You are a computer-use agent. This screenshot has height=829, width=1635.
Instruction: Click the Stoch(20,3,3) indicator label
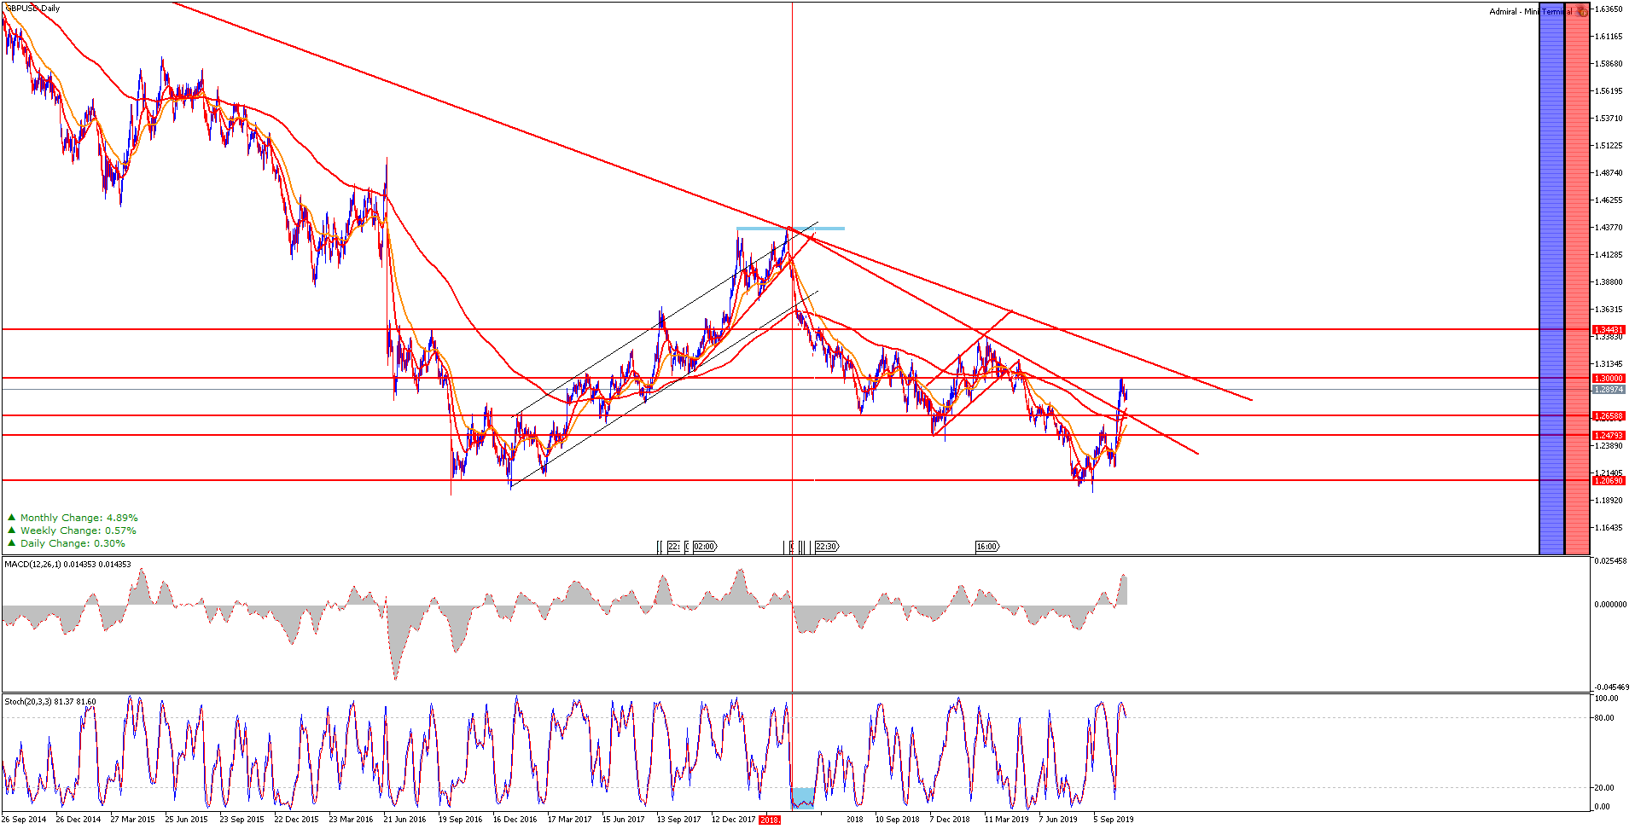50,702
